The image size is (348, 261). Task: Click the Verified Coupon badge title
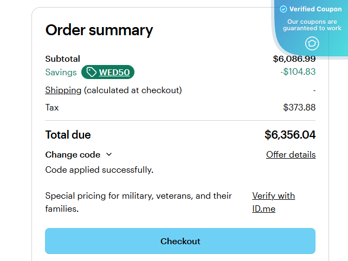(315, 9)
